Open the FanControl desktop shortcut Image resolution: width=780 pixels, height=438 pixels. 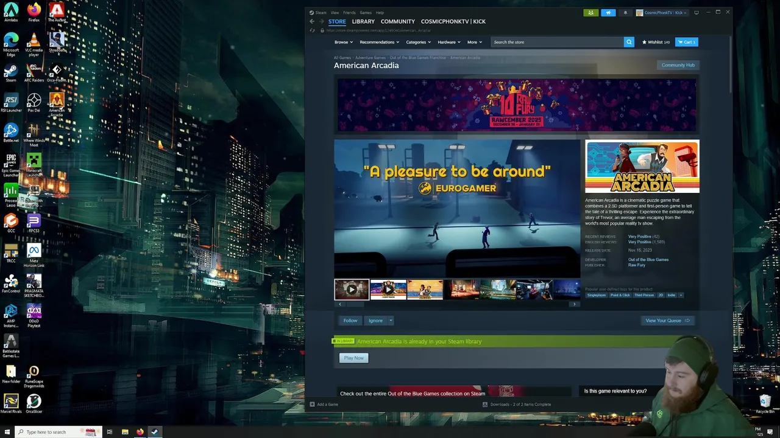(11, 283)
